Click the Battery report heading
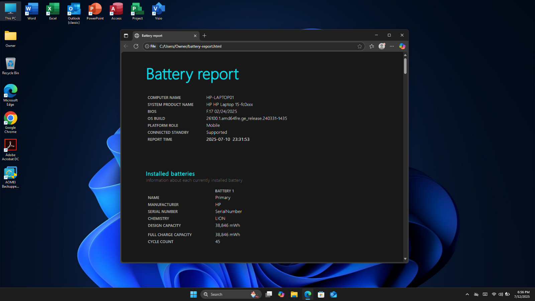Image resolution: width=535 pixels, height=301 pixels. click(193, 74)
